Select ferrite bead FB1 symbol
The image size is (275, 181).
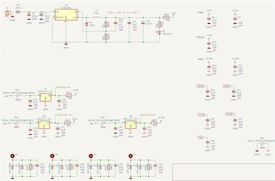tap(18, 96)
